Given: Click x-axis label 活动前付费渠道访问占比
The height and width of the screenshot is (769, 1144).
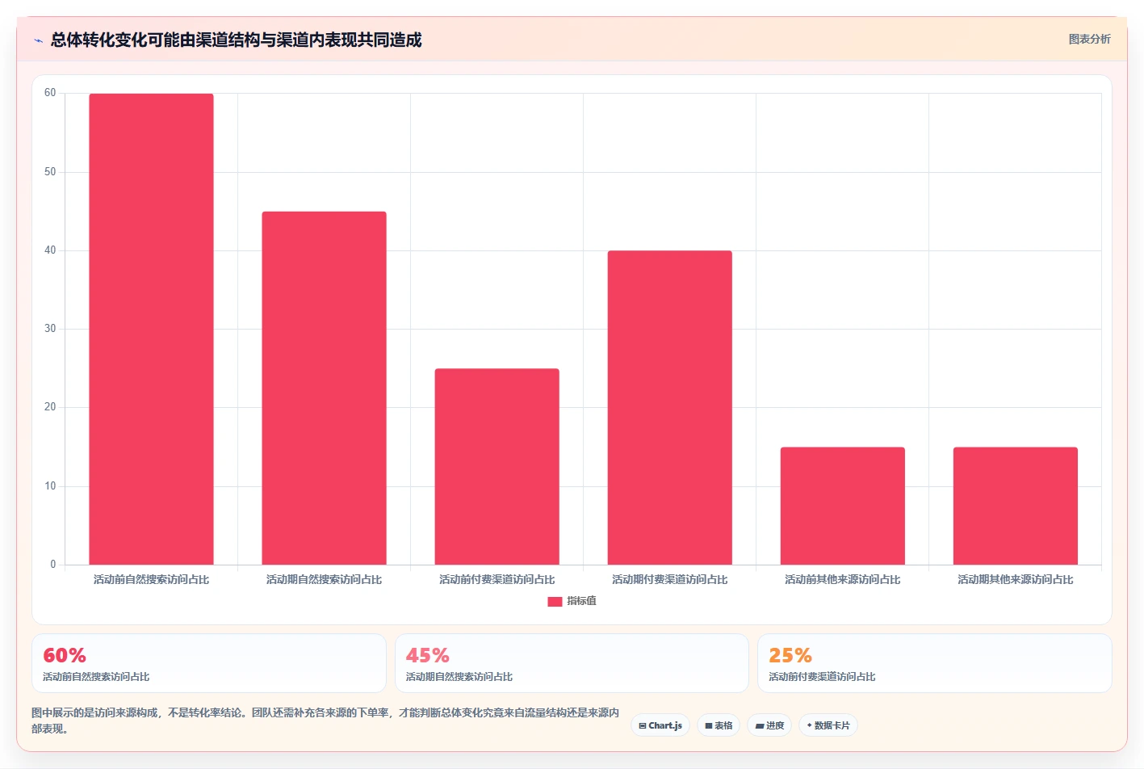Looking at the screenshot, I should click(x=497, y=579).
